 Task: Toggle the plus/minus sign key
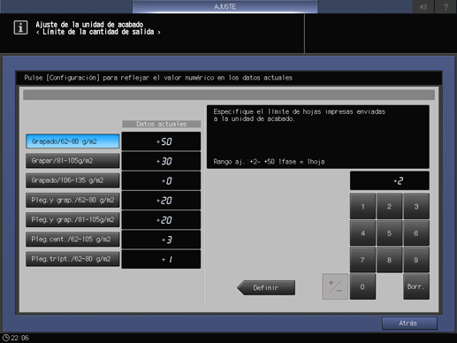coord(335,286)
